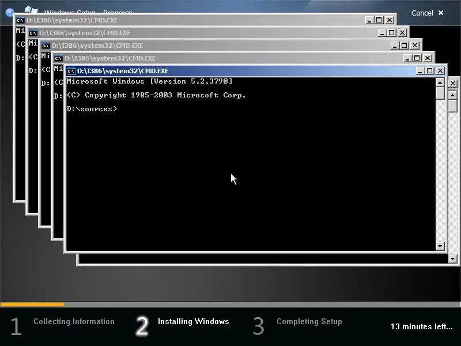Close the partially hidden window at right edge
The width and height of the screenshot is (461, 346).
click(453, 84)
